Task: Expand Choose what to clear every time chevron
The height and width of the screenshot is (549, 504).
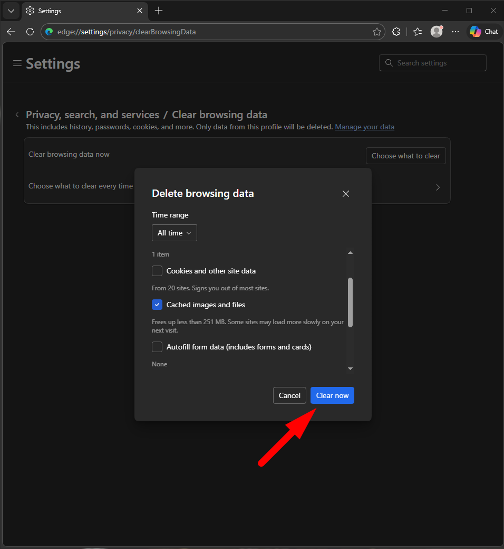Action: [438, 187]
